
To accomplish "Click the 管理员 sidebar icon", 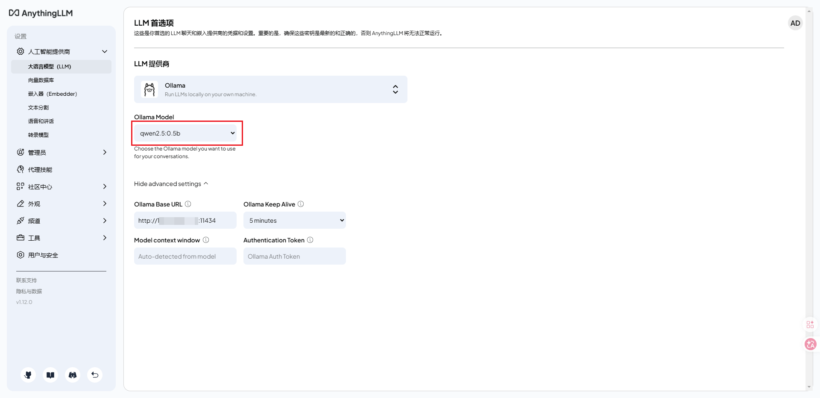I will 20,152.
